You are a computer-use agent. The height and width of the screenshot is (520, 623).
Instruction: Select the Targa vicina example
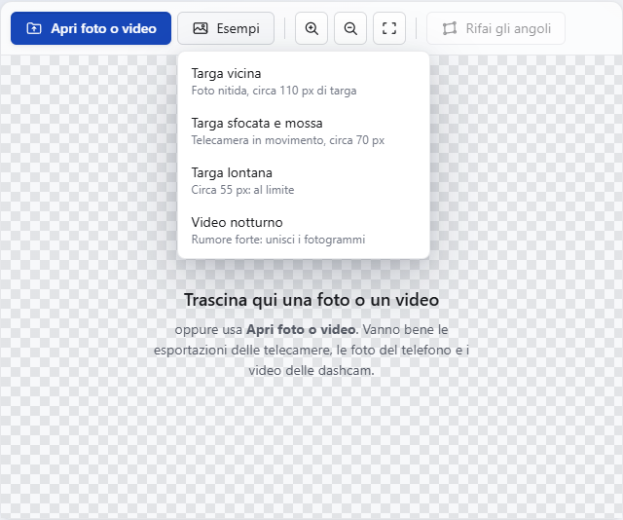pyautogui.click(x=304, y=82)
